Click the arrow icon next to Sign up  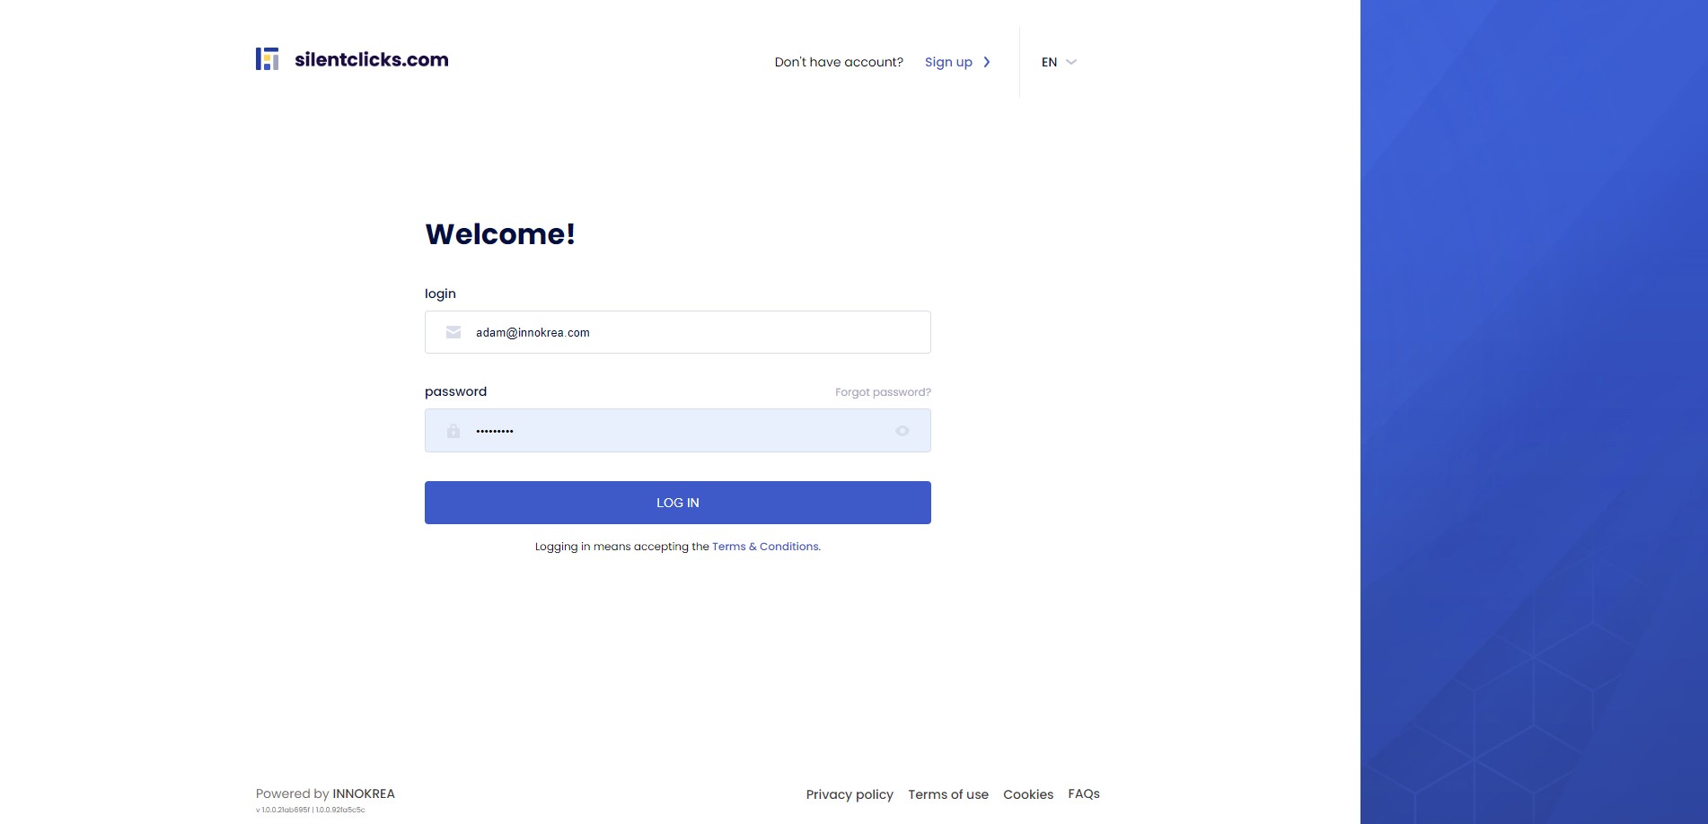point(986,62)
